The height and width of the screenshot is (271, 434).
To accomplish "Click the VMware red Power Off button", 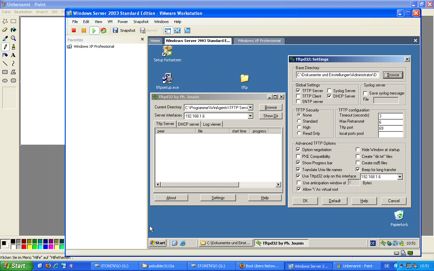I will click(74, 30).
